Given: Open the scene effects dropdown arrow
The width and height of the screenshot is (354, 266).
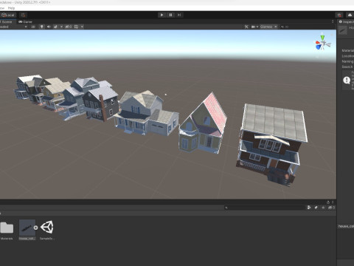Looking at the screenshot, I should pos(61,27).
